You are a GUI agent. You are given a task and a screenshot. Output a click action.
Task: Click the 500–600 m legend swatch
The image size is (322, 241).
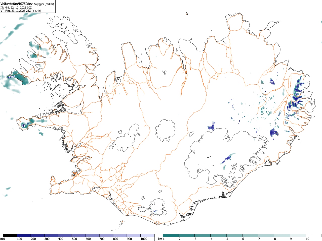point(79,235)
